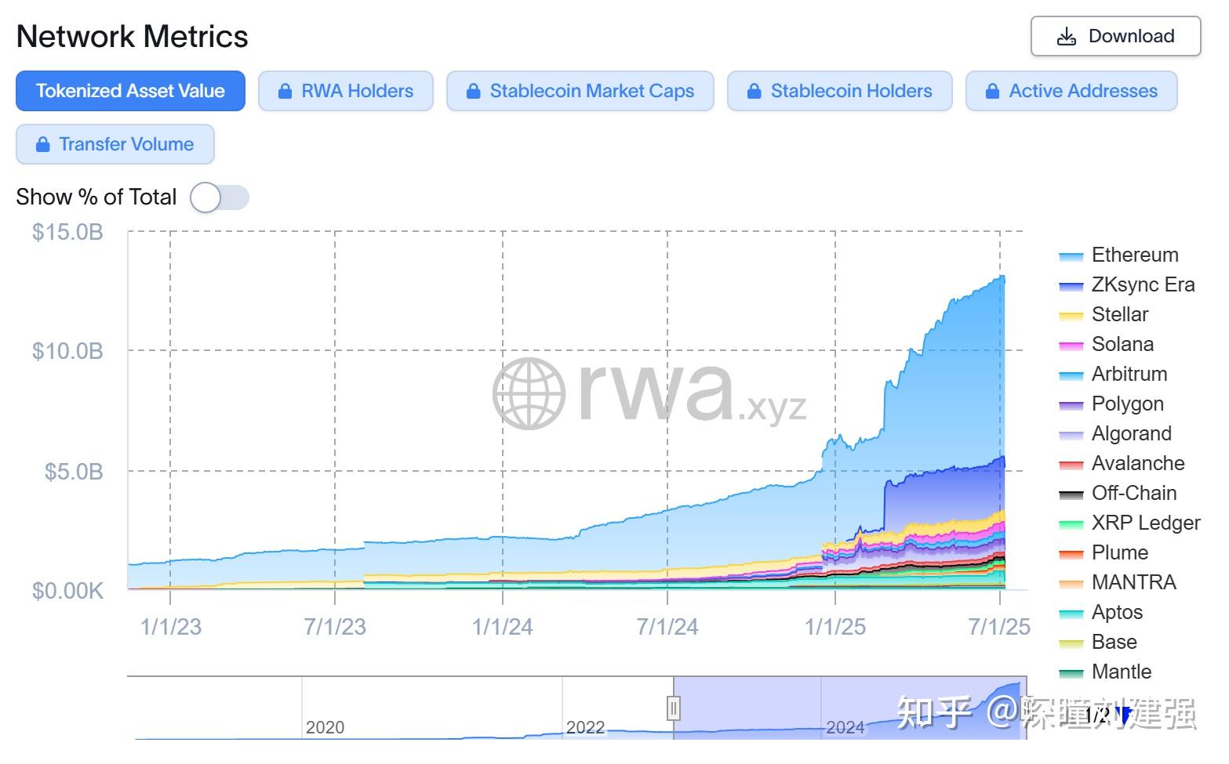Click the XRP Ledger legend color marker
Image resolution: width=1229 pixels, height=764 pixels.
[1071, 524]
